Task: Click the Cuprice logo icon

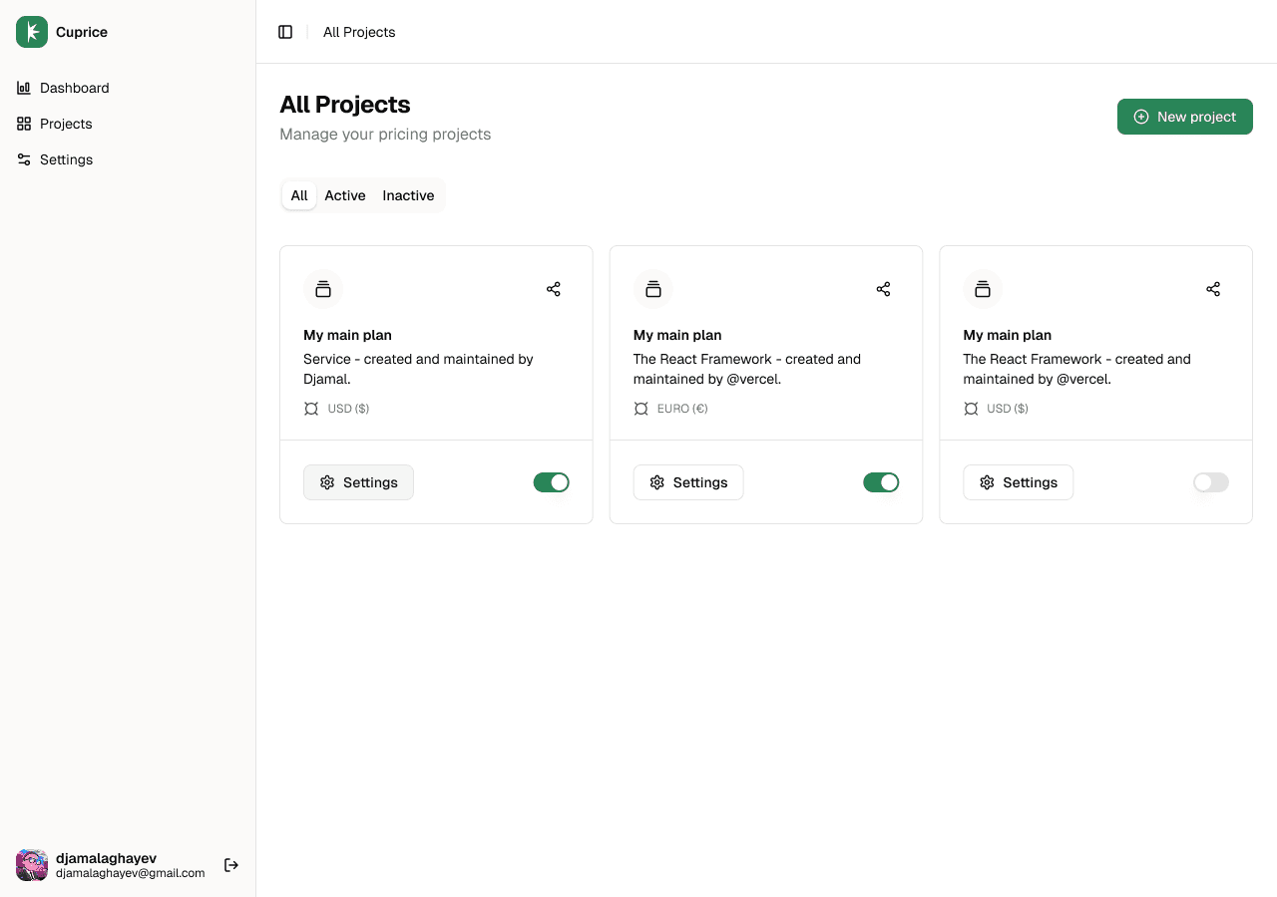Action: coord(32,32)
